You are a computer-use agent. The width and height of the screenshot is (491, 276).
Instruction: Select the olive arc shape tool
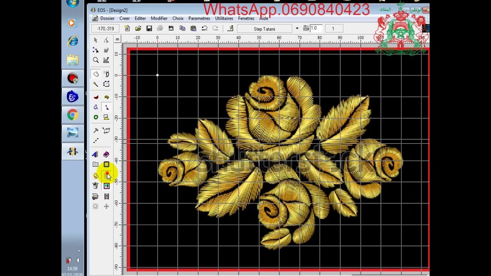106,97
